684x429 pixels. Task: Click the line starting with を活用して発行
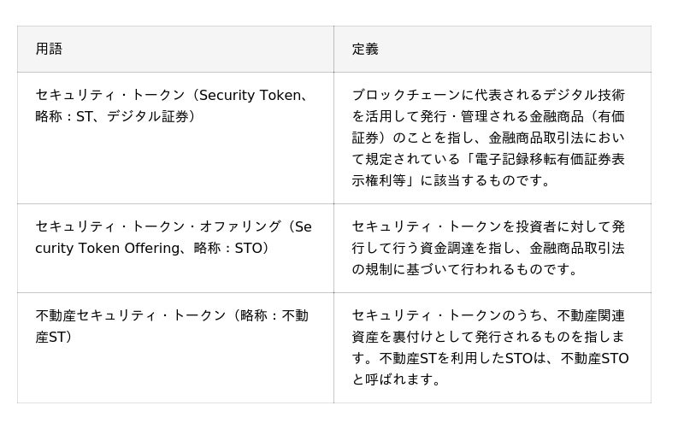pos(488,116)
